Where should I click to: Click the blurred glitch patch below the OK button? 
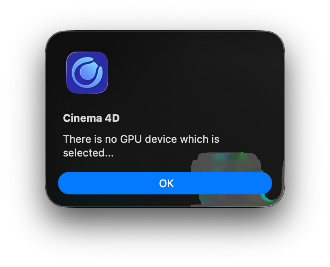[230, 200]
